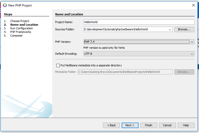Browse for the Sources Folder
Image resolution: width=199 pixels, height=133 pixels.
(184, 29)
